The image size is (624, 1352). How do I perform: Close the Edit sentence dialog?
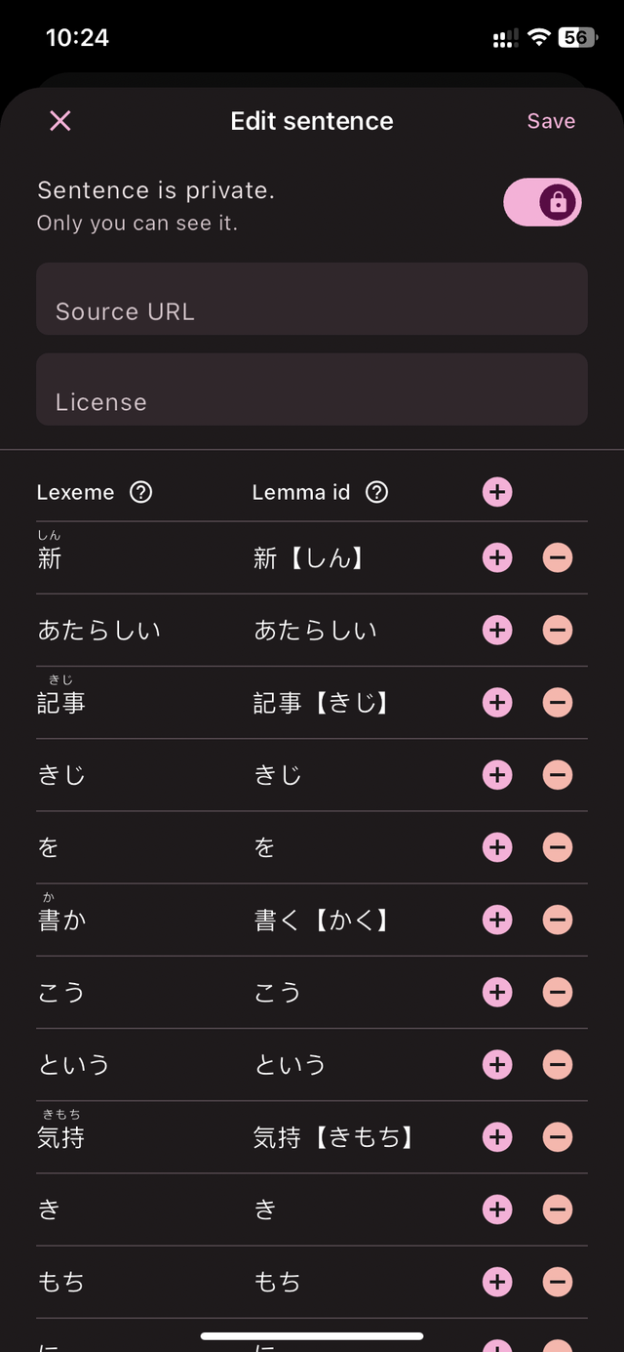click(x=60, y=121)
